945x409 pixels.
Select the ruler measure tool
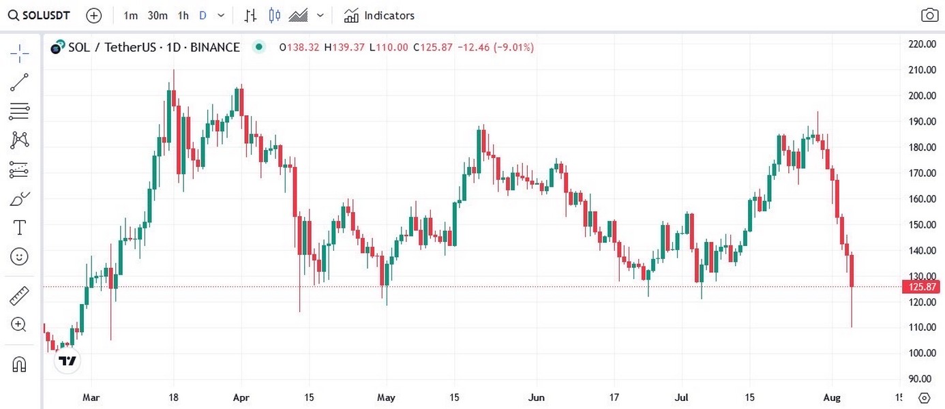(19, 297)
